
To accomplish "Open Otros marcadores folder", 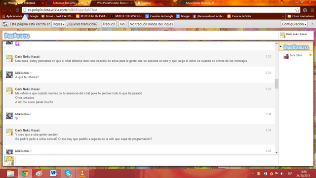I will point(301,16).
